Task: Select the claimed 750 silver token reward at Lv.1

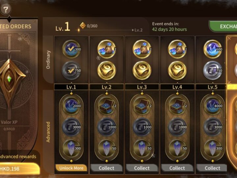Action: pyautogui.click(x=71, y=71)
